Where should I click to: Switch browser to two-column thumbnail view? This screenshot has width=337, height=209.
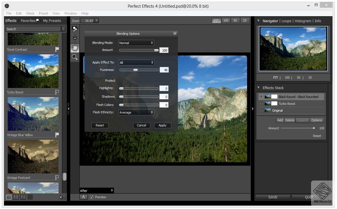16,197
